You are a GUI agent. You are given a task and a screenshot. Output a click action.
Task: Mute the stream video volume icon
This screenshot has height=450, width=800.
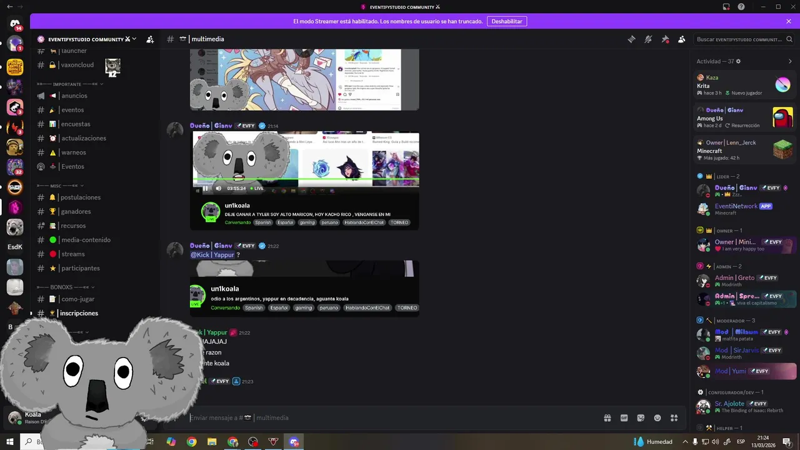(218, 188)
